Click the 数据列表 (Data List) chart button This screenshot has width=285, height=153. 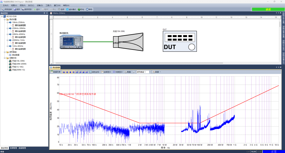pos(55,72)
